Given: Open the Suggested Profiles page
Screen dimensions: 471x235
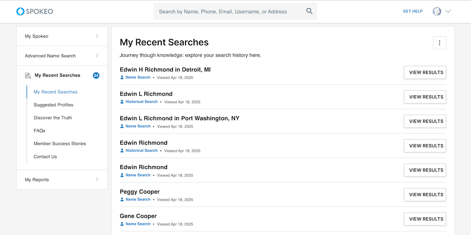Looking at the screenshot, I should pyautogui.click(x=53, y=105).
